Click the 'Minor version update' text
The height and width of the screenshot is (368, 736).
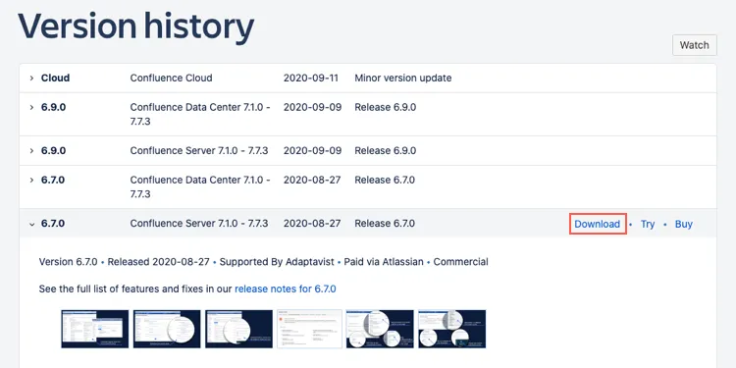[x=402, y=78]
